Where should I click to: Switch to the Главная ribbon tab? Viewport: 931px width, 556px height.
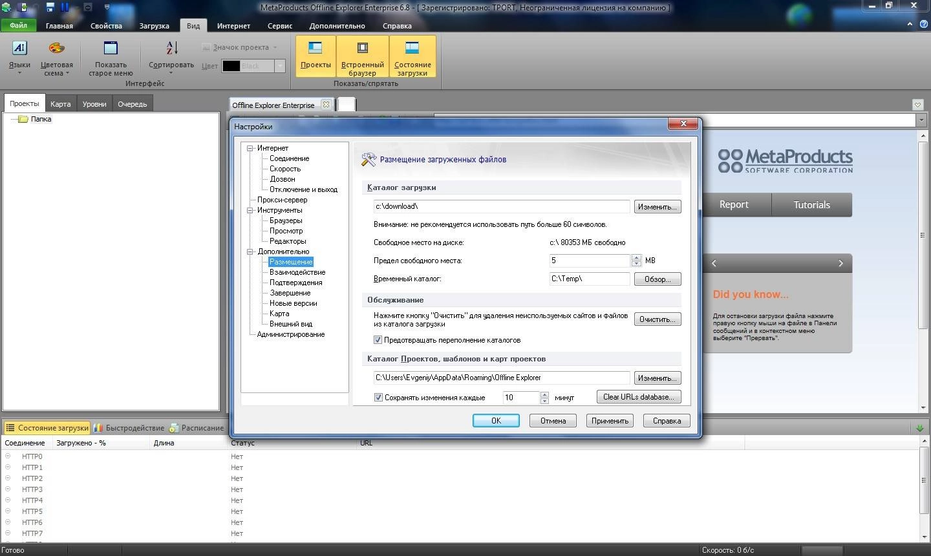[x=59, y=26]
